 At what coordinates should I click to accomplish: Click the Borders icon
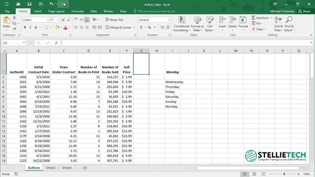(x=46, y=28)
